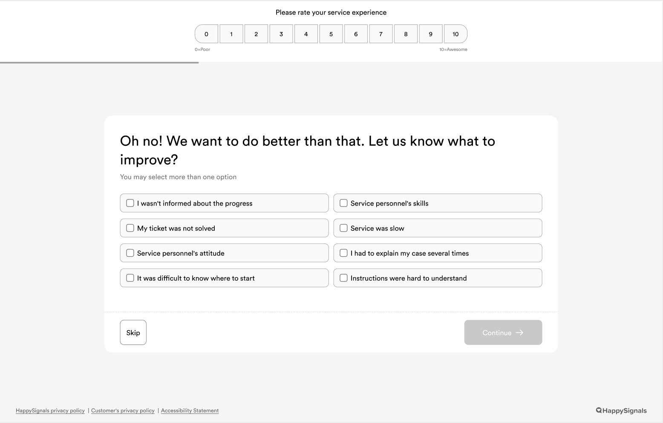Choose rating 3 on the scale
Viewport: 663px width, 423px height.
(281, 34)
